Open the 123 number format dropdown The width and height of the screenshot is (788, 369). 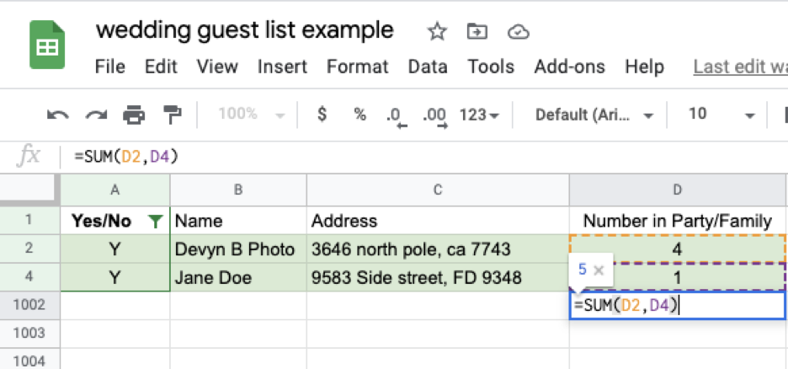(x=479, y=115)
